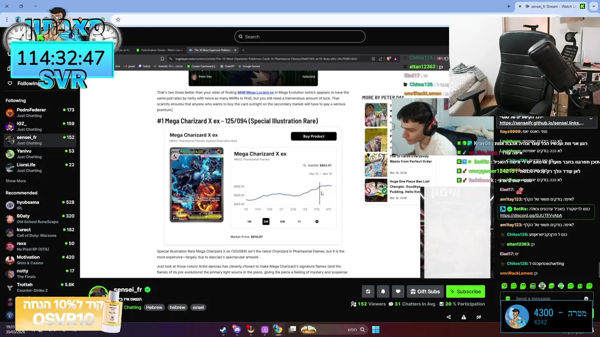Open the channel info panel icon
Viewport: 600px width, 337px height.
coord(368,291)
